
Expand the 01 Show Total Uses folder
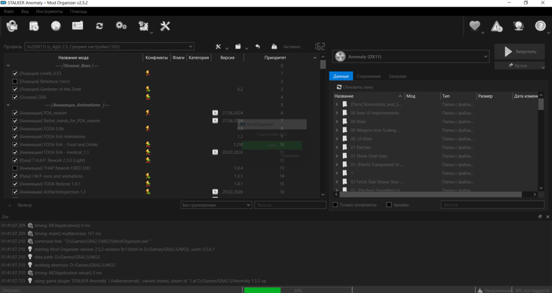337,156
